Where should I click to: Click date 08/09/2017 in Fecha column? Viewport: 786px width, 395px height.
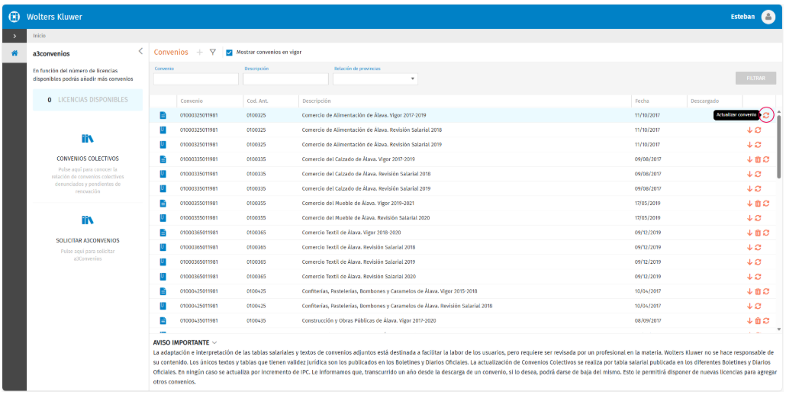648,321
